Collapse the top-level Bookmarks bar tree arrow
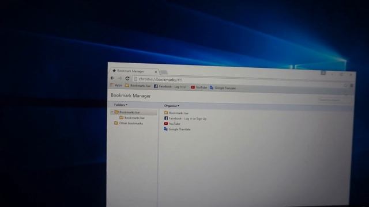Screen dimensions: 369x207 (x=112, y=112)
